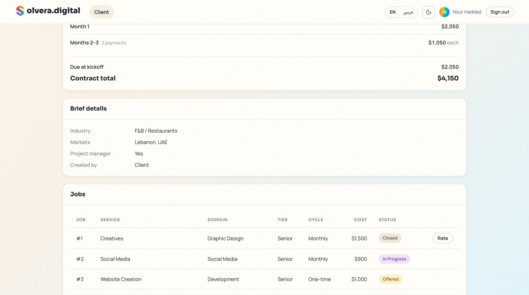Click the Industry field label
This screenshot has height=295, width=529.
[x=80, y=131]
